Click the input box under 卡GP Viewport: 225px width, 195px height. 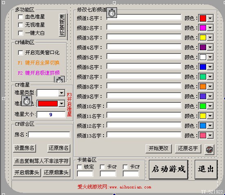click(x=108, y=174)
